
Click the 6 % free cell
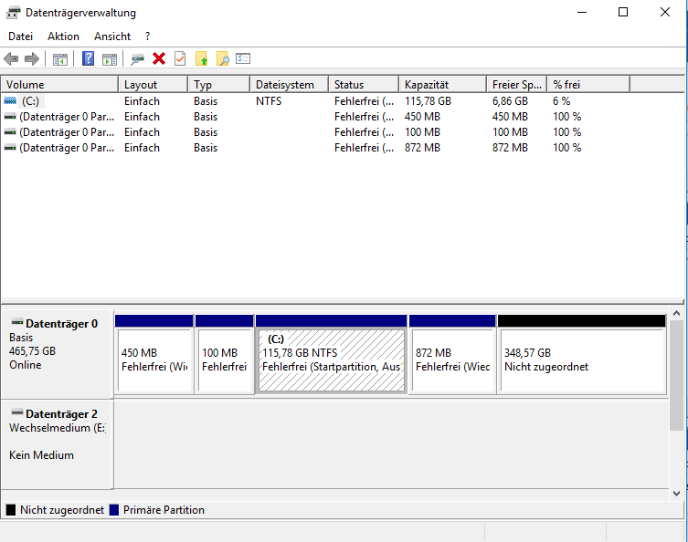pos(561,101)
